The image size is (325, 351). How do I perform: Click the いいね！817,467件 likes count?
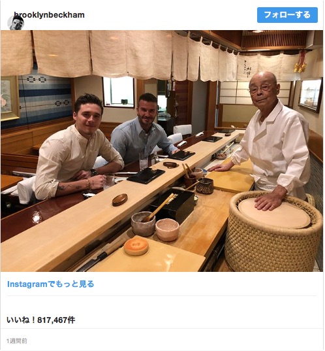point(41,320)
